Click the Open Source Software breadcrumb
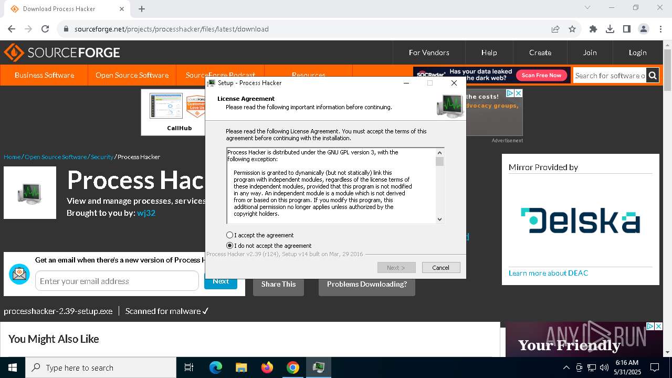672x378 pixels. point(56,157)
